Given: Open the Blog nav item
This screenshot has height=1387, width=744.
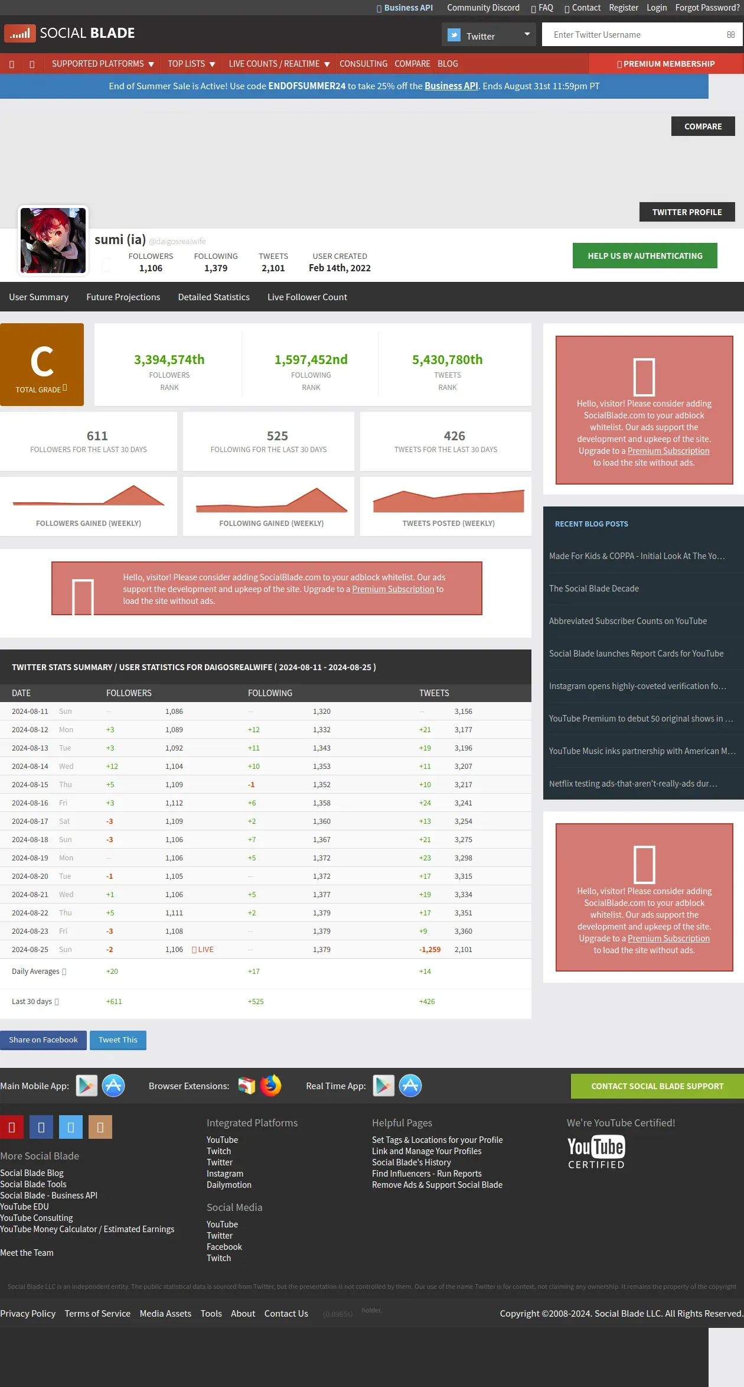Looking at the screenshot, I should (x=448, y=64).
